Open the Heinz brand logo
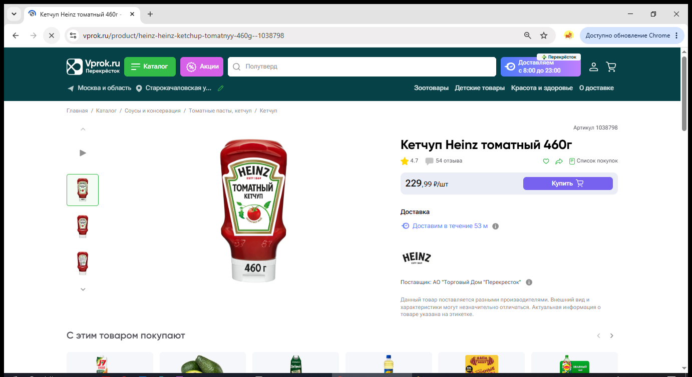The image size is (692, 377). (x=417, y=257)
